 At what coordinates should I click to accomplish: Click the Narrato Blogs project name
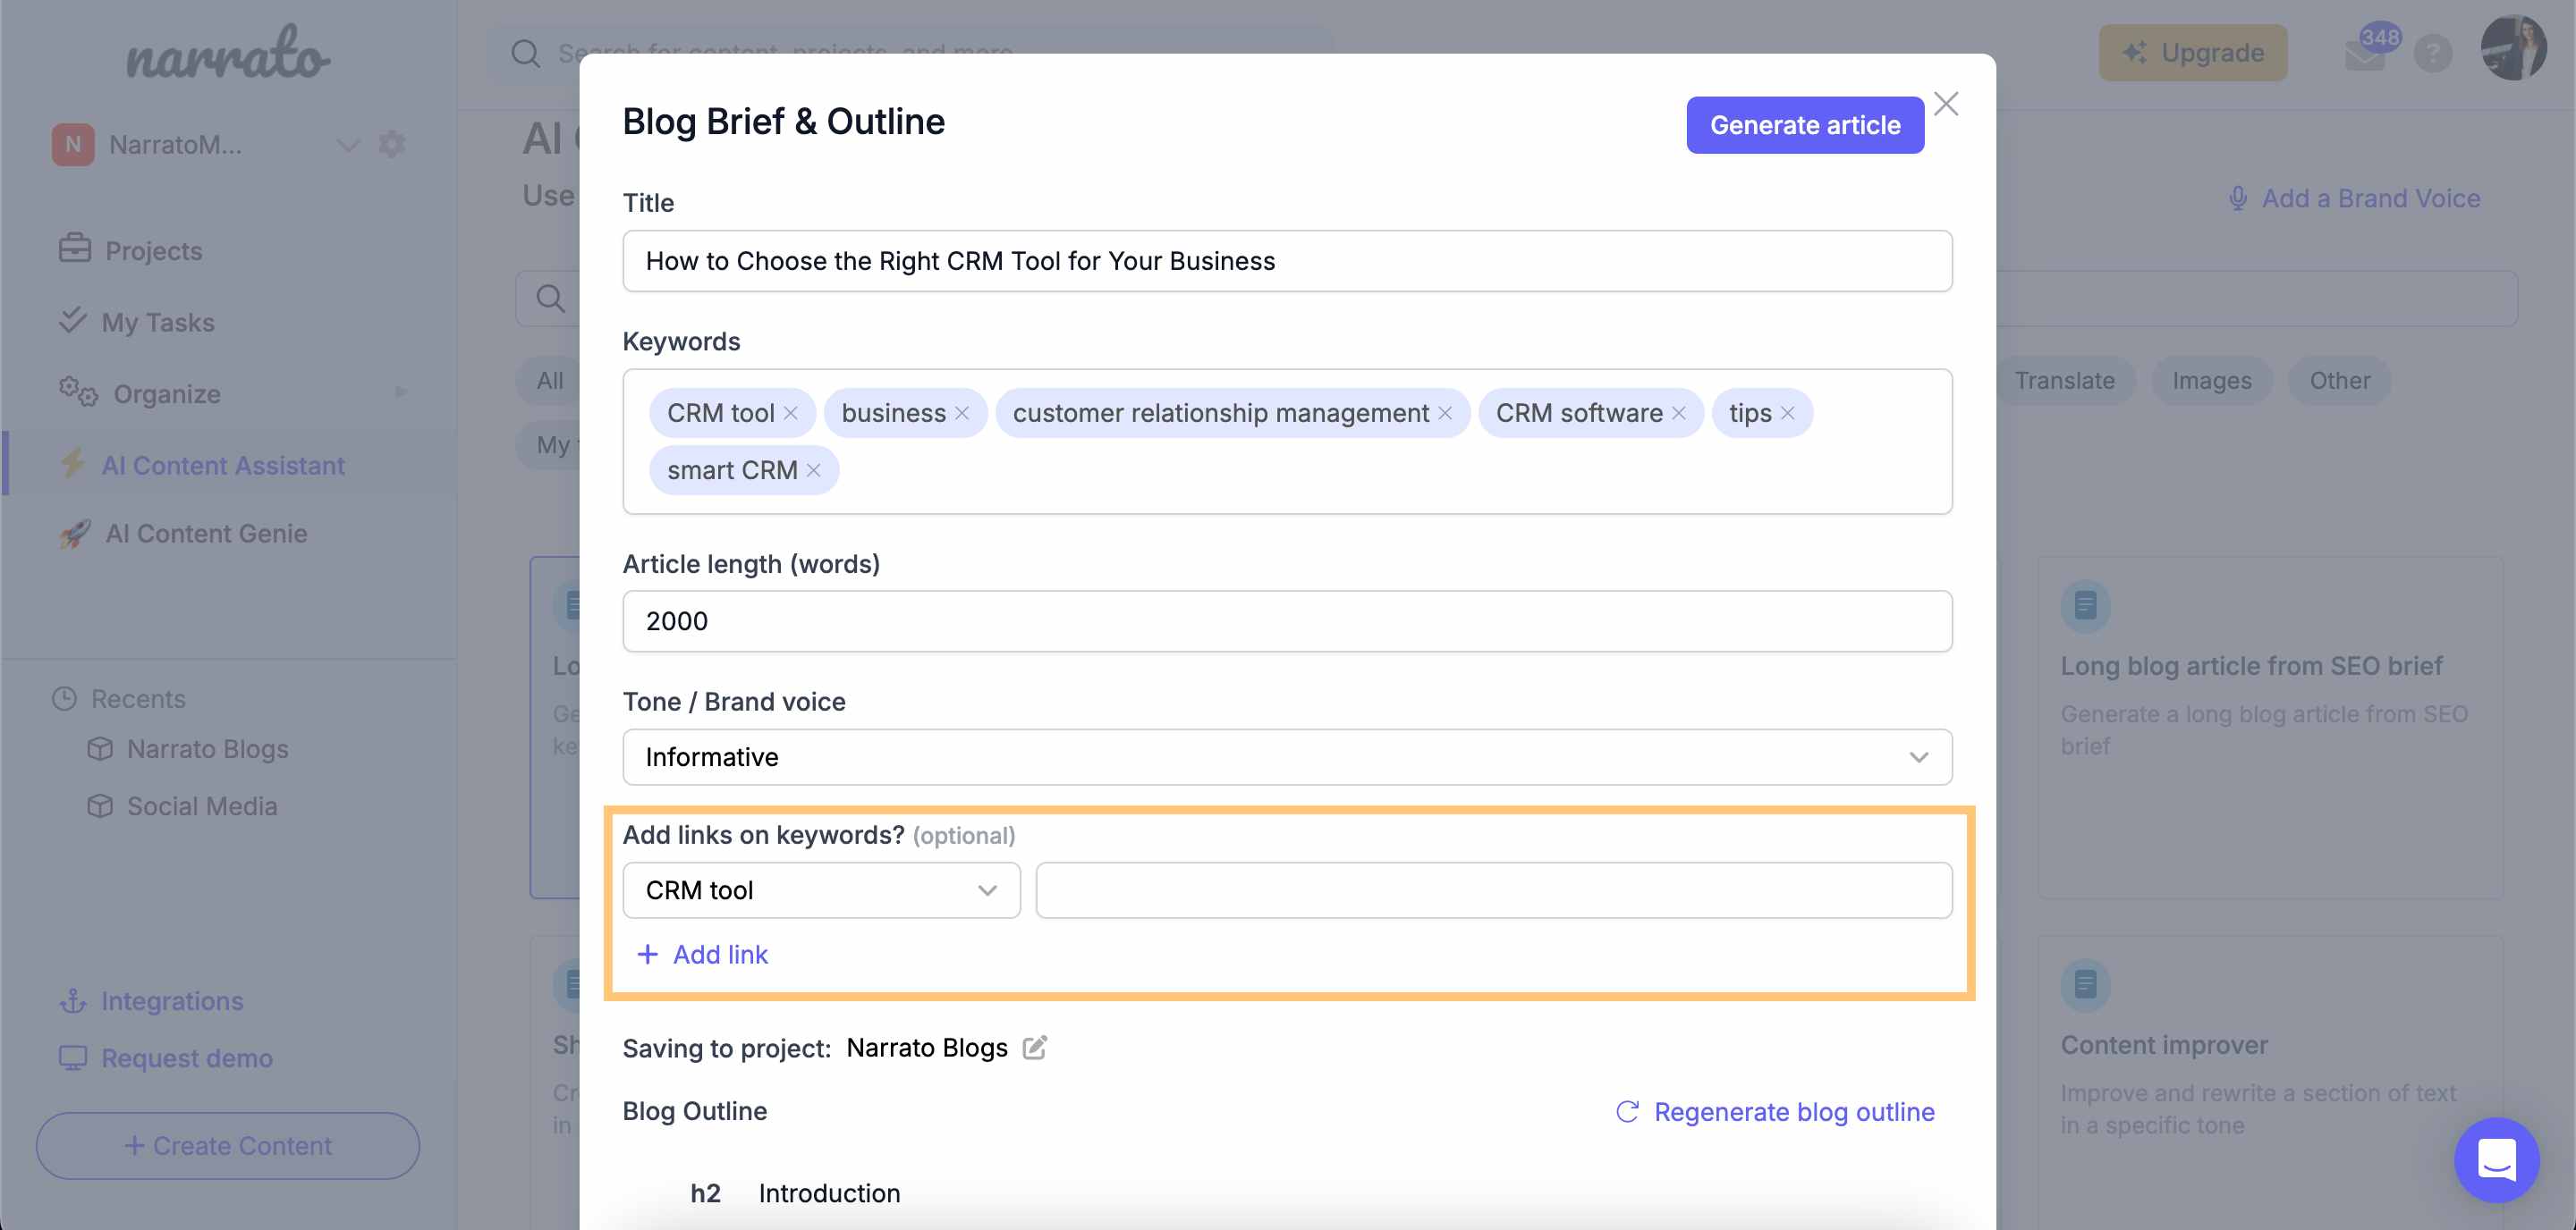tap(926, 1047)
